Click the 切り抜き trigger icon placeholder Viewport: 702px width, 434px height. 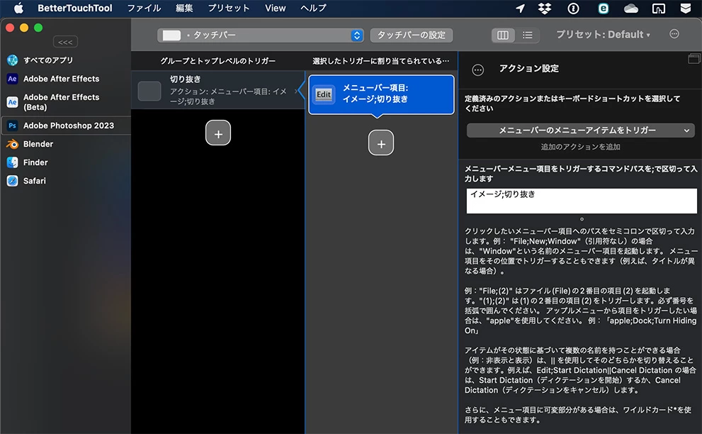click(149, 91)
